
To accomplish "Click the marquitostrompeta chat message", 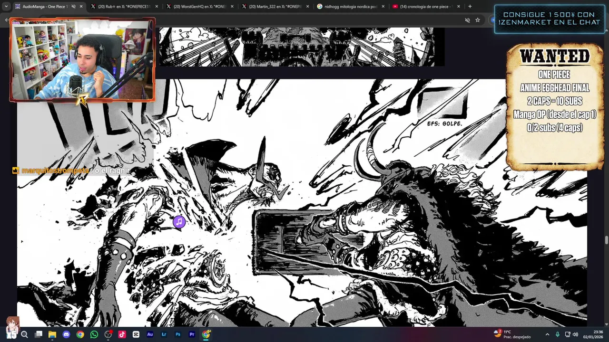I will (x=71, y=171).
